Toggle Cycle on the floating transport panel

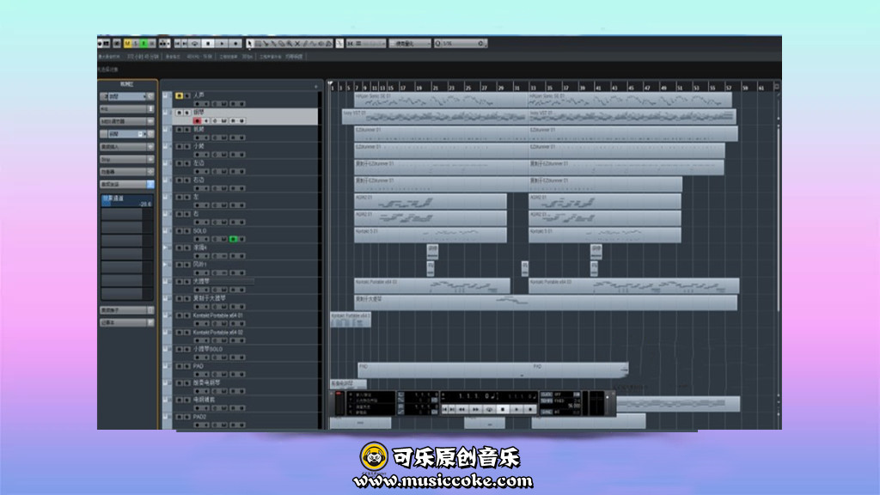click(489, 410)
